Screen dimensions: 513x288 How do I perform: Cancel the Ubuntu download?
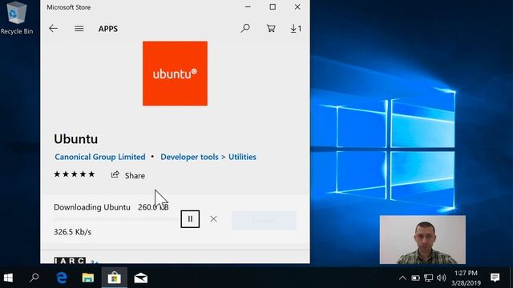214,218
